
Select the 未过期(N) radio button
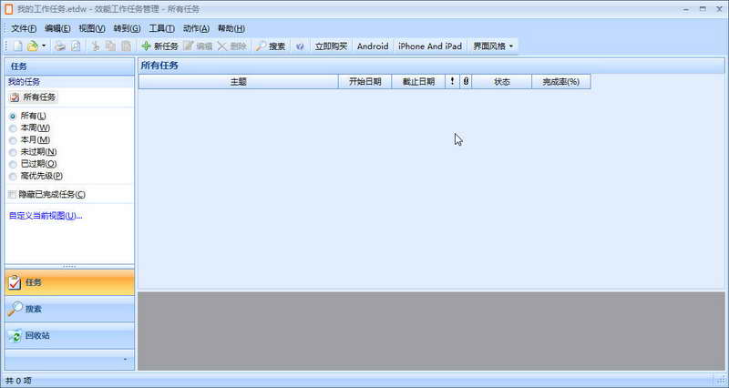pyautogui.click(x=13, y=152)
